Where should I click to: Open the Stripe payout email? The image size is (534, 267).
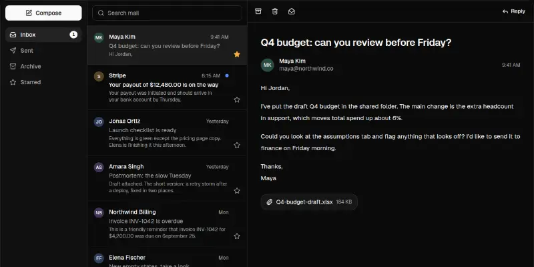point(167,87)
